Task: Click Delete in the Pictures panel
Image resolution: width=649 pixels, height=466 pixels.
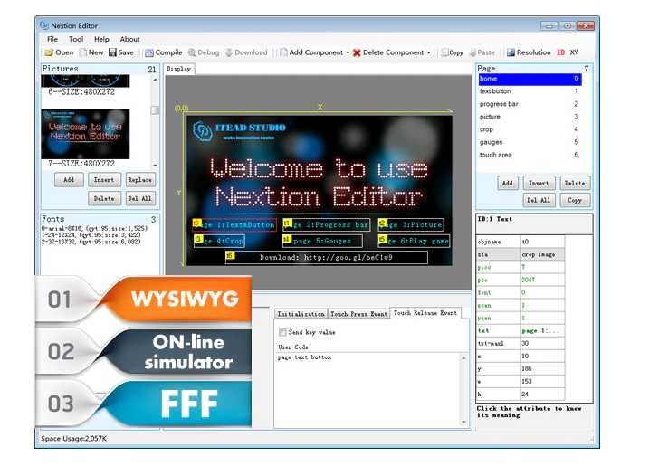Action: coord(104,199)
